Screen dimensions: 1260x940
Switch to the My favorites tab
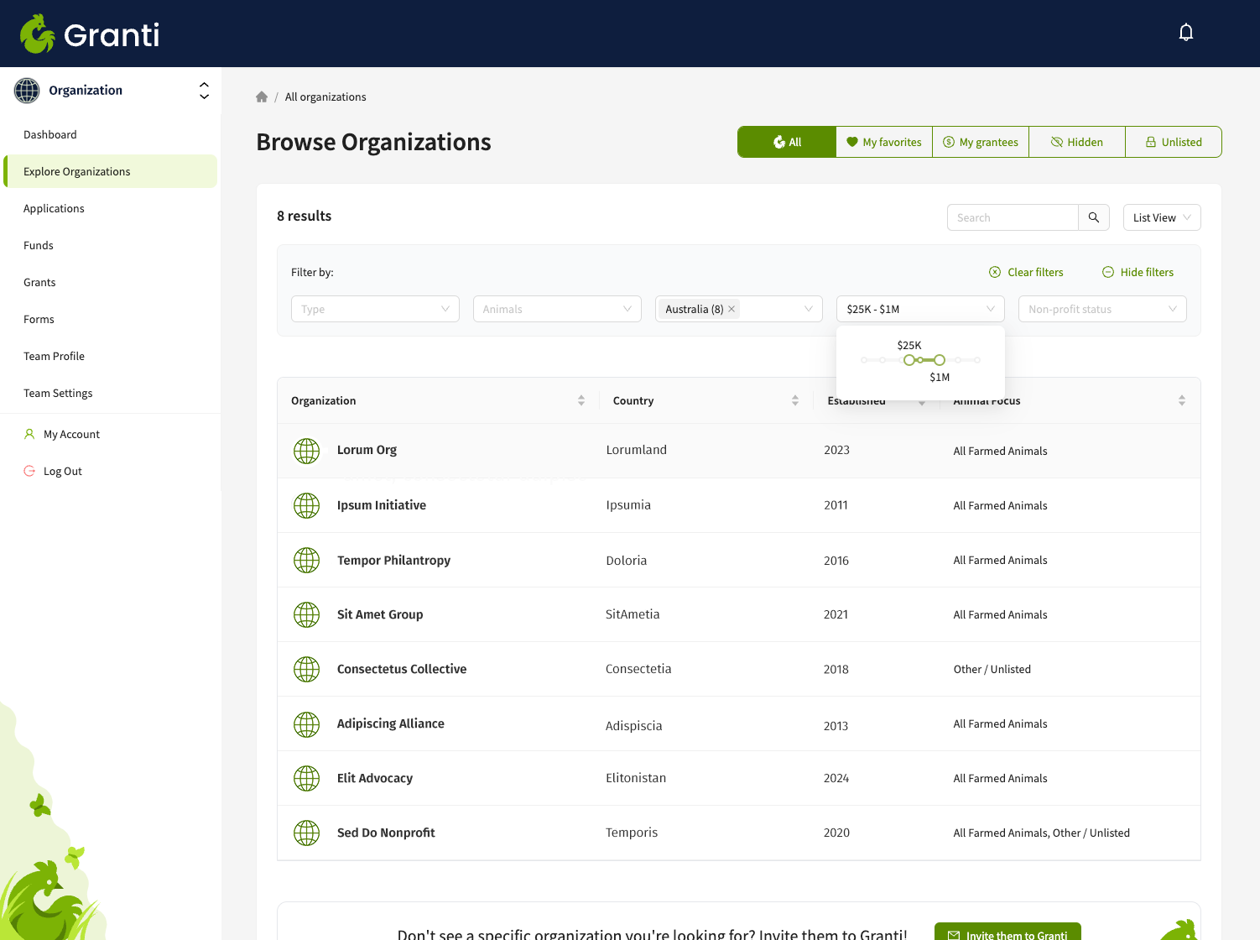tap(883, 142)
